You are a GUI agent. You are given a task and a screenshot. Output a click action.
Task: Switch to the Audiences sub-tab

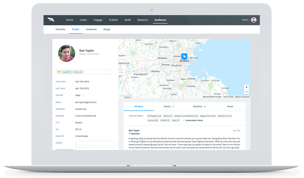[x=91, y=29]
